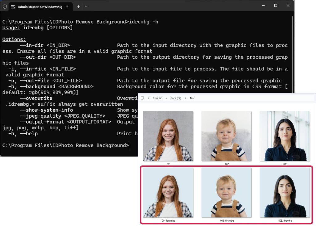This screenshot has height=226, width=316.
Task: Close the terminal window
Action: 288,6
